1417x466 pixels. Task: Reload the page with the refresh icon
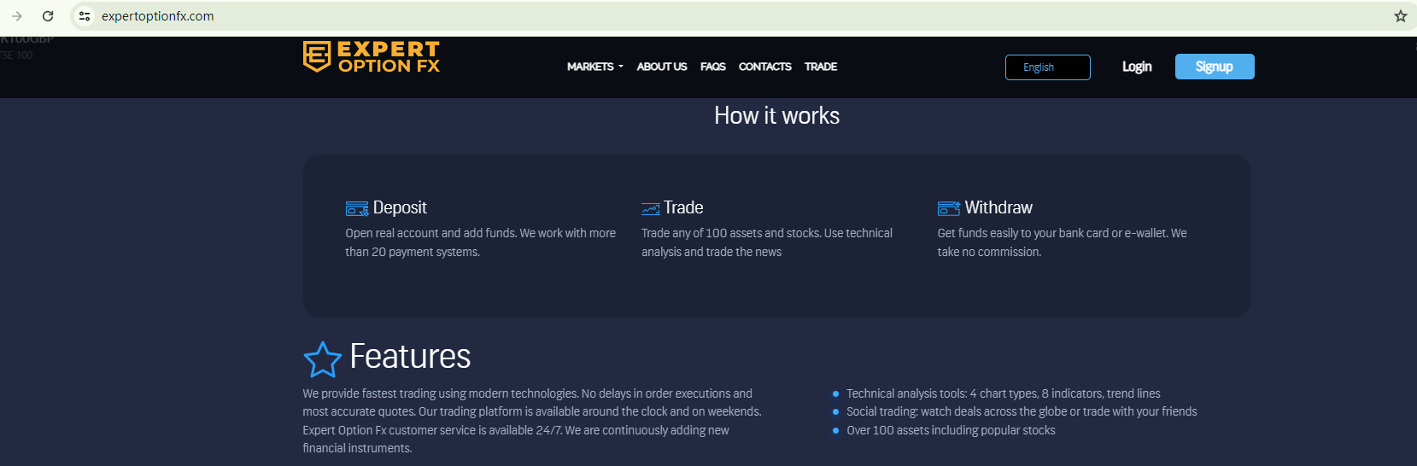tap(48, 16)
